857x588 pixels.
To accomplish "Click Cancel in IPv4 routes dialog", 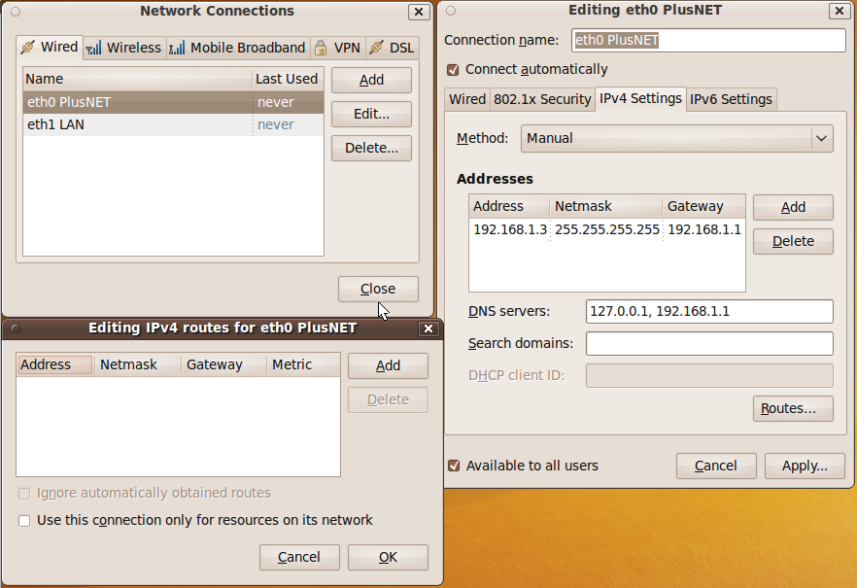I will point(299,558).
